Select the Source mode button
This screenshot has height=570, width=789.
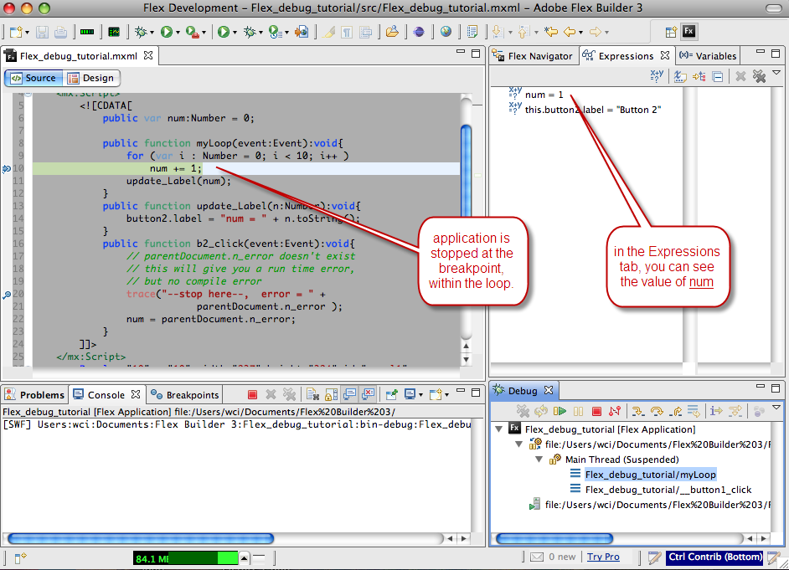[x=34, y=78]
